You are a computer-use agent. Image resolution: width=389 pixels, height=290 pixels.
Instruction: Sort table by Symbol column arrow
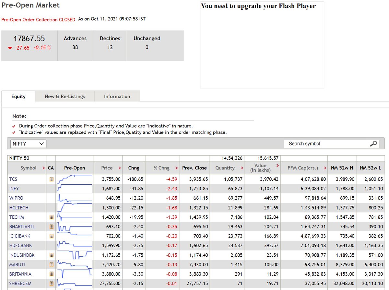tap(43, 168)
